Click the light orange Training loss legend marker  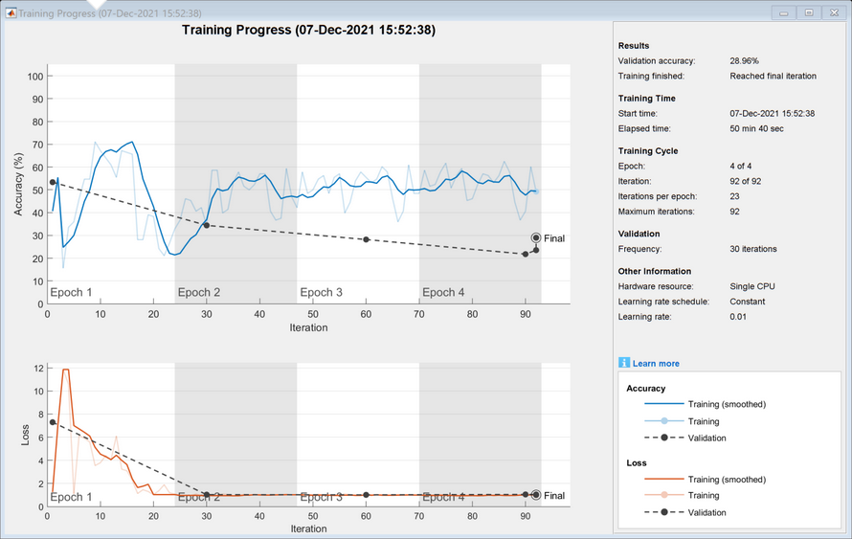pos(664,495)
